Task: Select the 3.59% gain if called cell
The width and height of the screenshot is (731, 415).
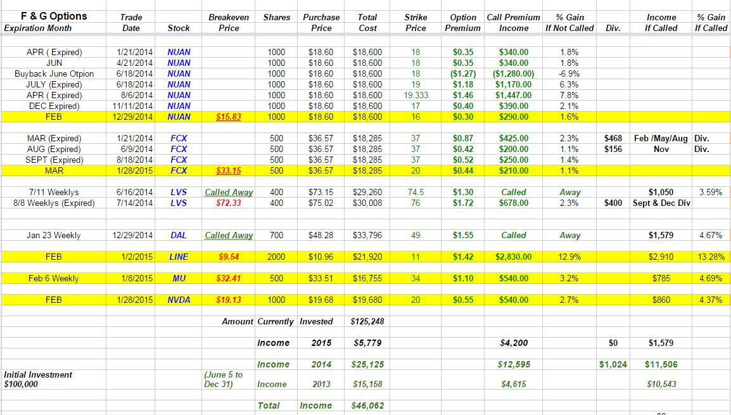Action: coord(711,192)
